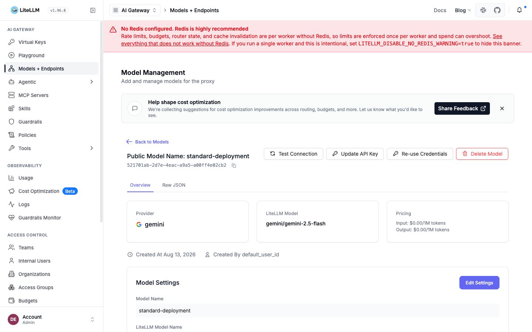This screenshot has height=332, width=532.
Task: Click the sidebar vertical scrollbar
Action: pos(101,122)
